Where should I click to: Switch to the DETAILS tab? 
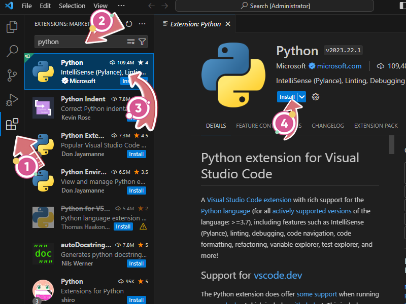[x=216, y=126]
